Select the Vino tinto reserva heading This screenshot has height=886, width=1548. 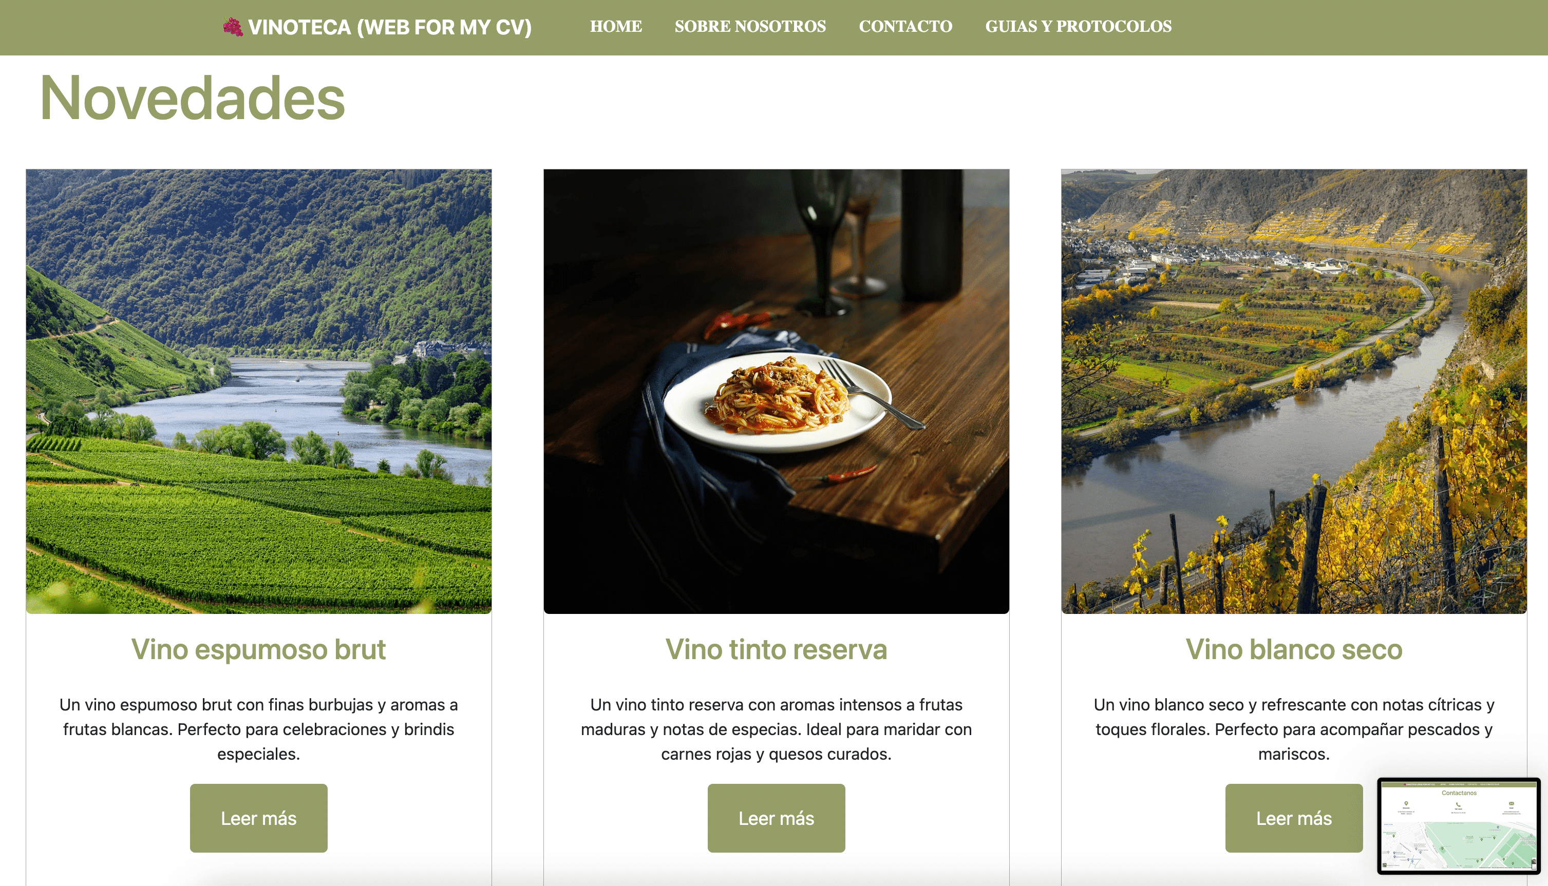(x=776, y=649)
